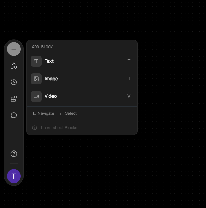Click the Select enter-key hint
This screenshot has height=208, width=206.
tap(68, 113)
